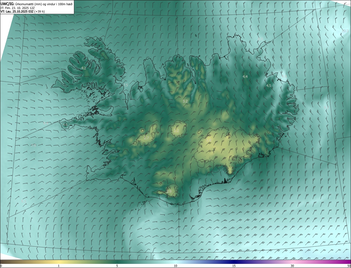Image resolution: width=351 pixels, height=268 pixels.
Task: Click the 4.6 value on the western peninsula
Action: 65,125
